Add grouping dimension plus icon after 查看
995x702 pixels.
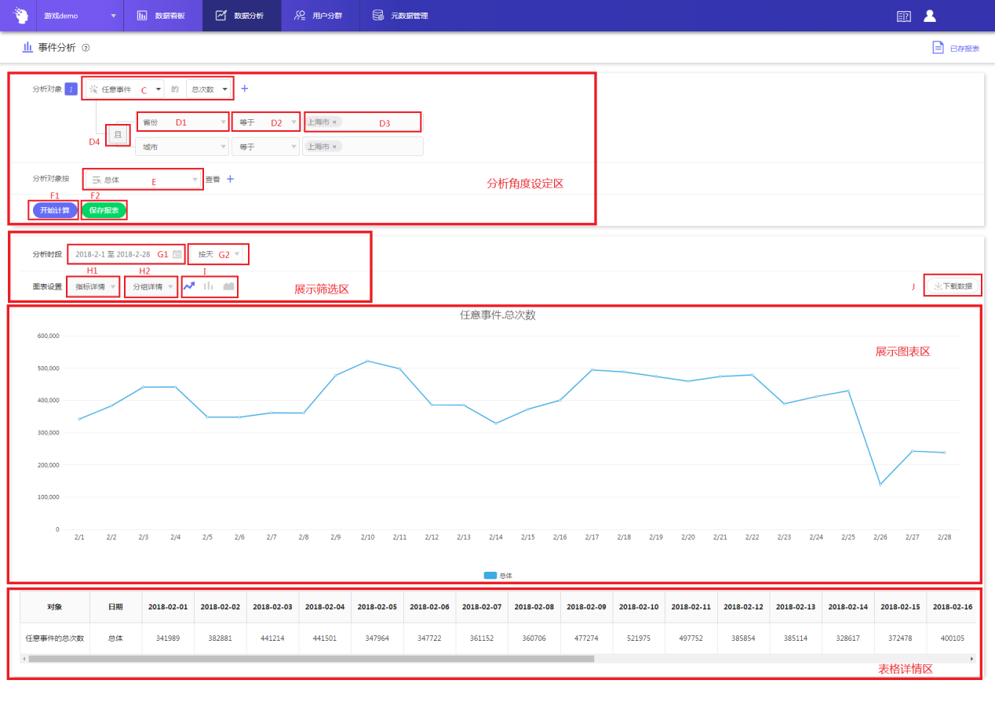tap(230, 179)
